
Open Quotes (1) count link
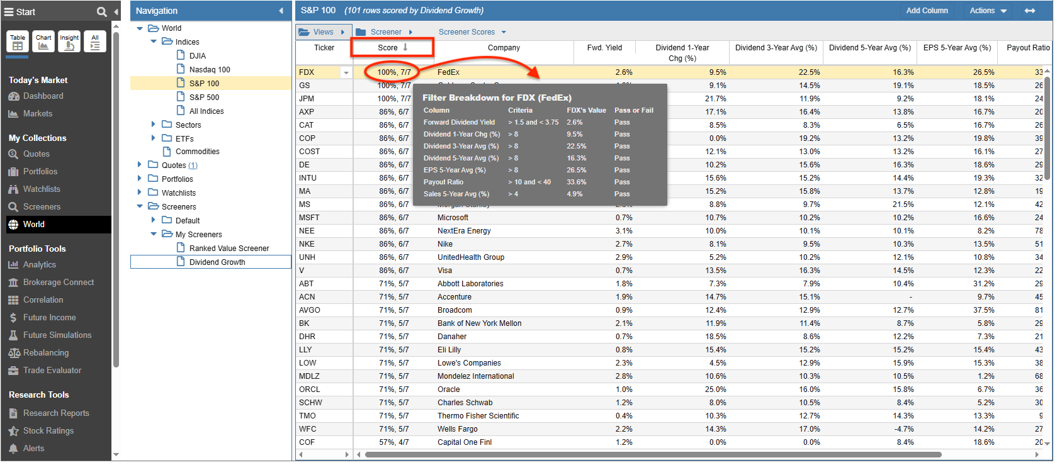193,165
